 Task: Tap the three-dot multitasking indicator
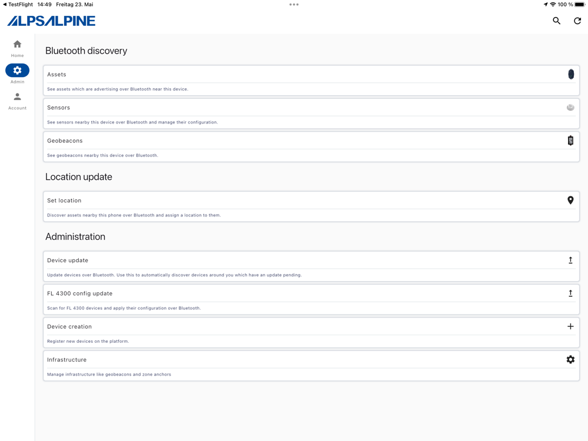[x=294, y=5]
